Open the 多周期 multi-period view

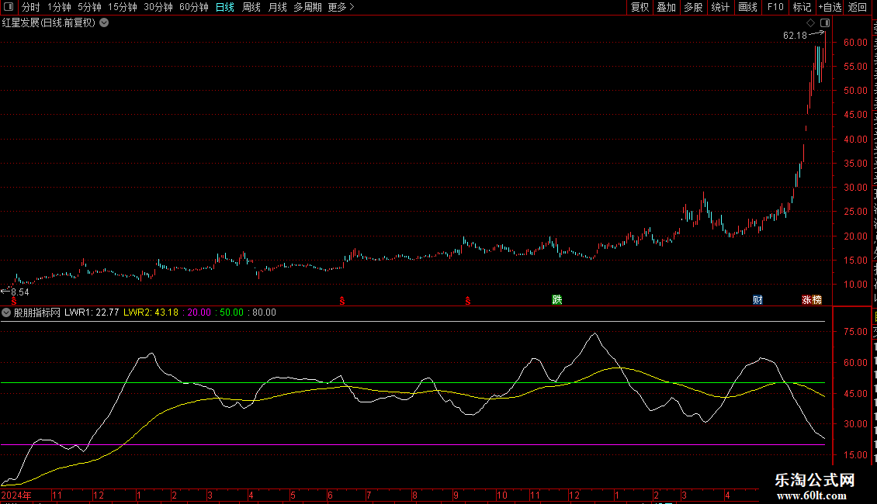click(x=307, y=7)
